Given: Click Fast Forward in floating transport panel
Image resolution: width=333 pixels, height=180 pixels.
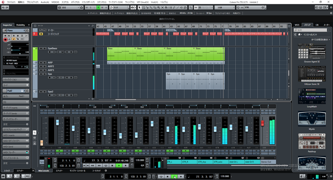Looking at the screenshot, I should point(99,165).
